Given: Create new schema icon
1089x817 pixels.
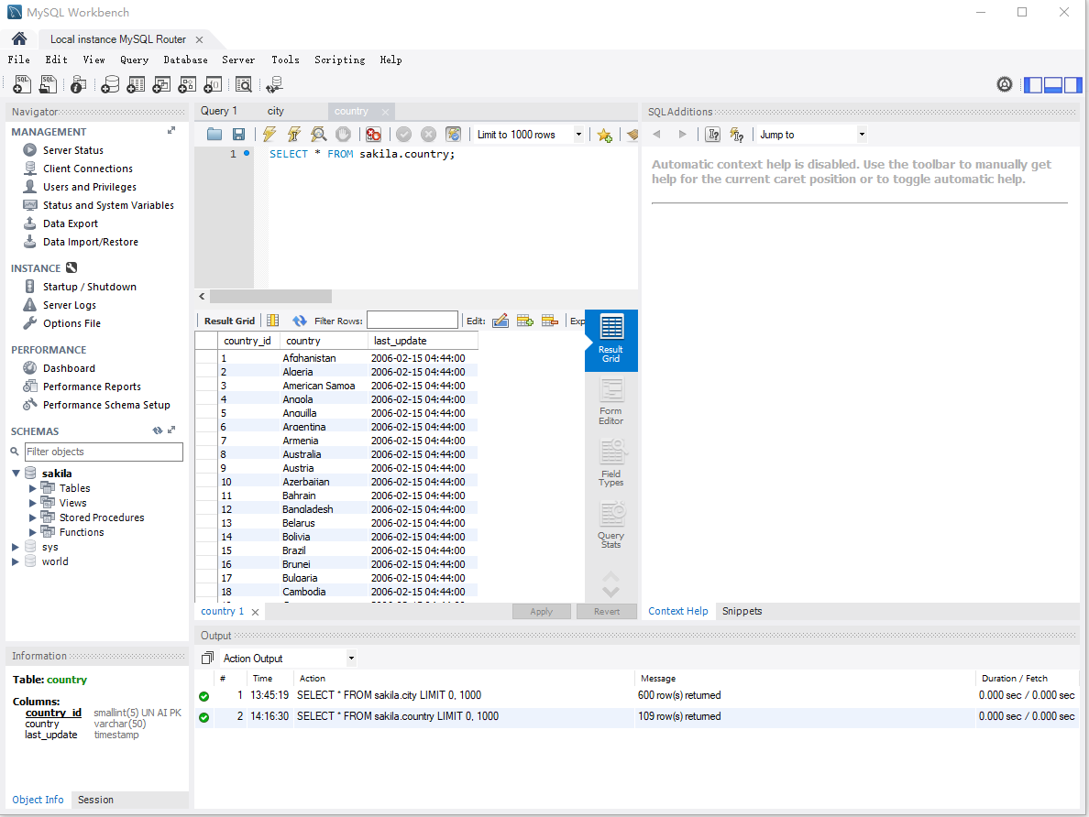Looking at the screenshot, I should (x=110, y=84).
